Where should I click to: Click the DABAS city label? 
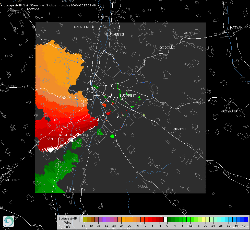pos(142,187)
